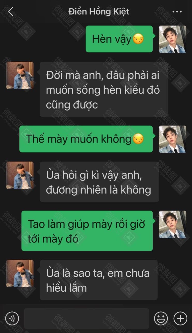The image size is (192, 333).
Task: Go back using the top-left arrow
Action: coord(11,11)
